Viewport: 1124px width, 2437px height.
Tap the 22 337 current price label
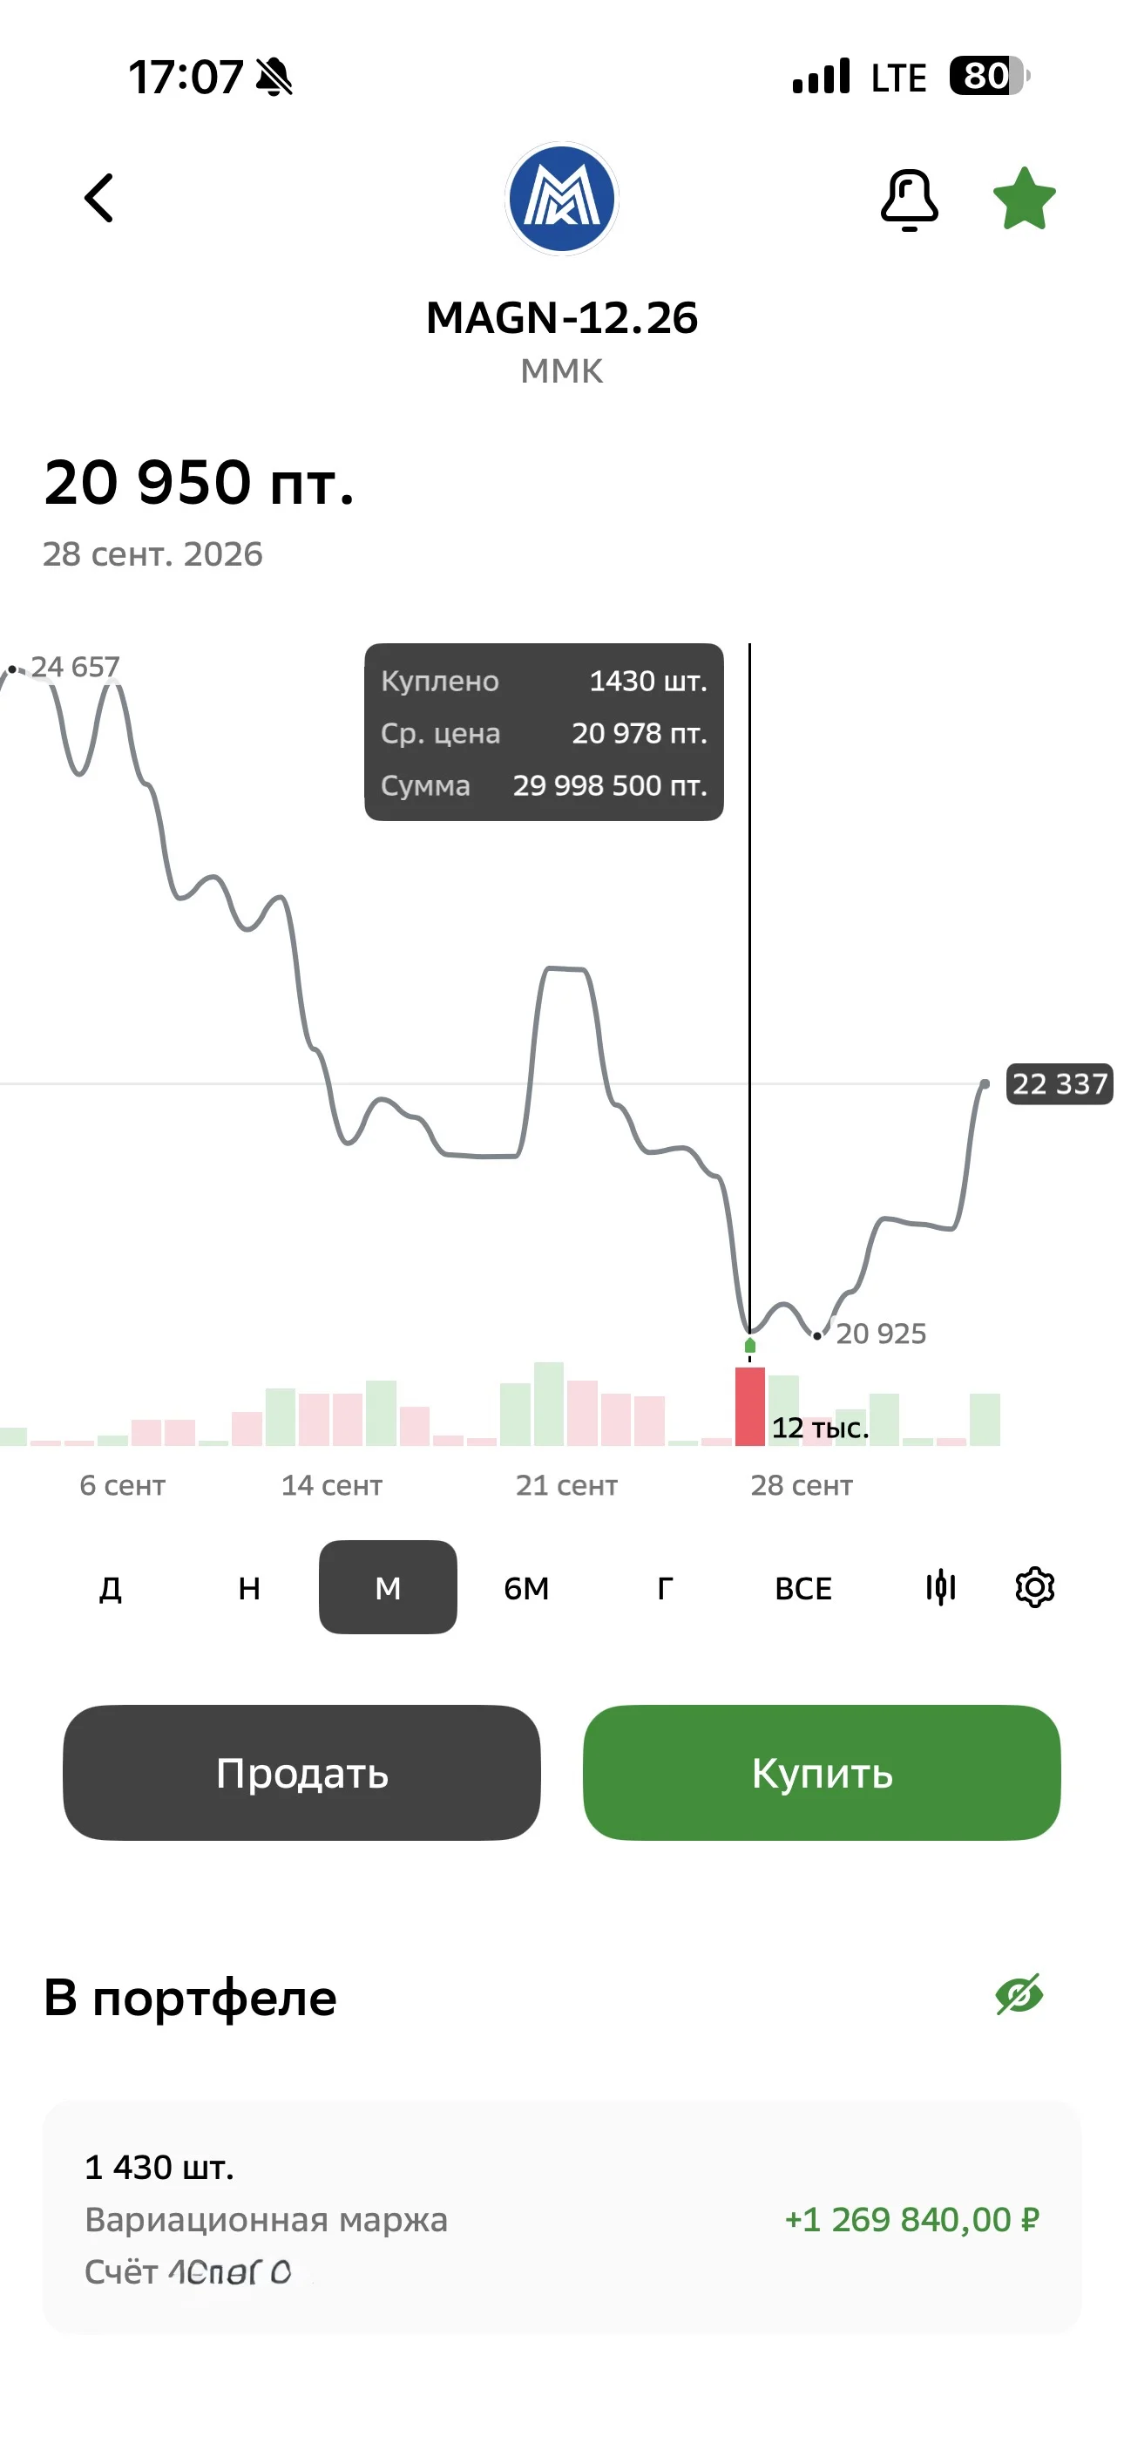pos(1059,1083)
